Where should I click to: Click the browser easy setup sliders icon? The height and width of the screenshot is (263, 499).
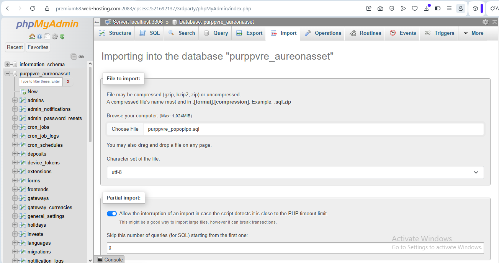(449, 8)
